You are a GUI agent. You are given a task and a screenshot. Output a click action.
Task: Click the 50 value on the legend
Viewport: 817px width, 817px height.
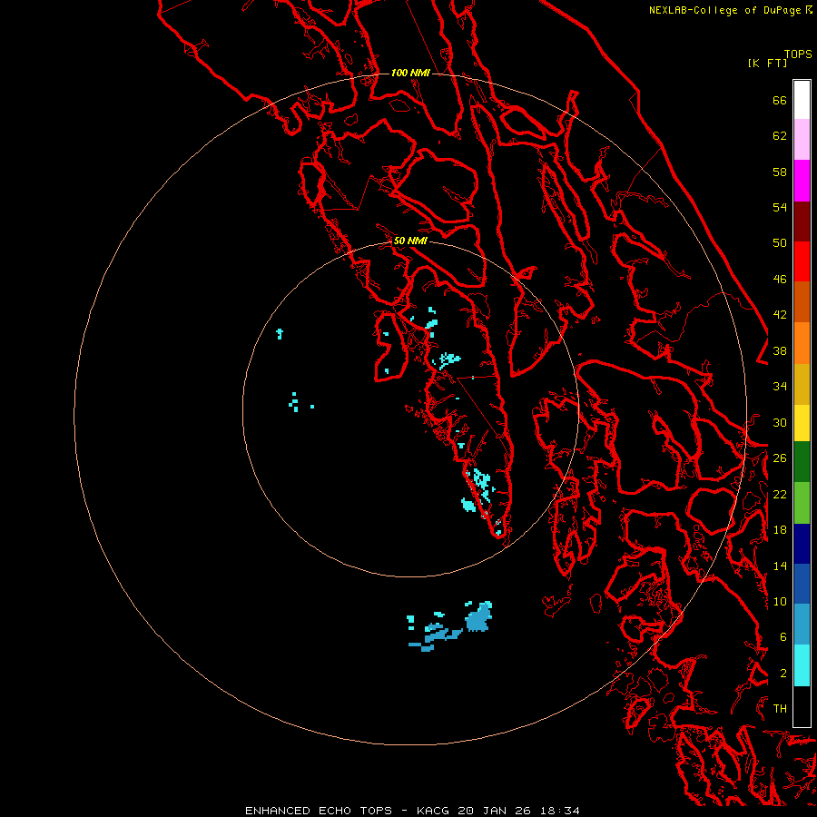click(x=780, y=243)
